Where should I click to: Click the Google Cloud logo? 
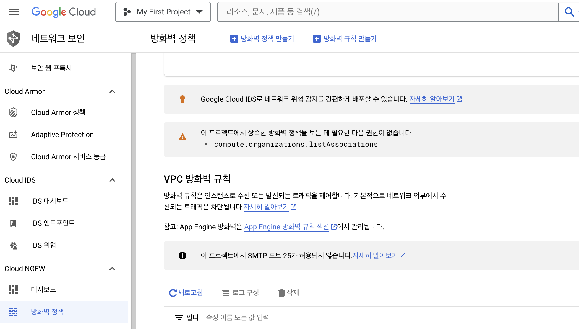click(x=64, y=12)
